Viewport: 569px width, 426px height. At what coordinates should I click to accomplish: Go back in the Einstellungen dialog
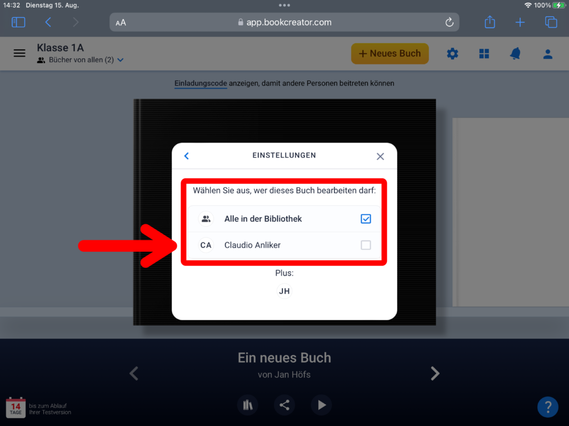click(187, 156)
